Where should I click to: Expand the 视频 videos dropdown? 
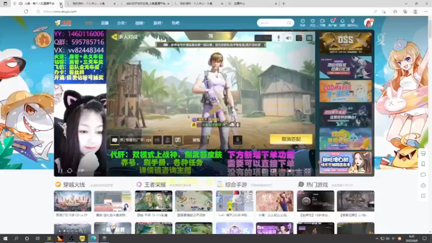(140, 23)
